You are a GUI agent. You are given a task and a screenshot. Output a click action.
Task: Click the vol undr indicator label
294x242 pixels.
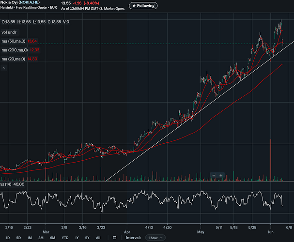(x=9, y=32)
